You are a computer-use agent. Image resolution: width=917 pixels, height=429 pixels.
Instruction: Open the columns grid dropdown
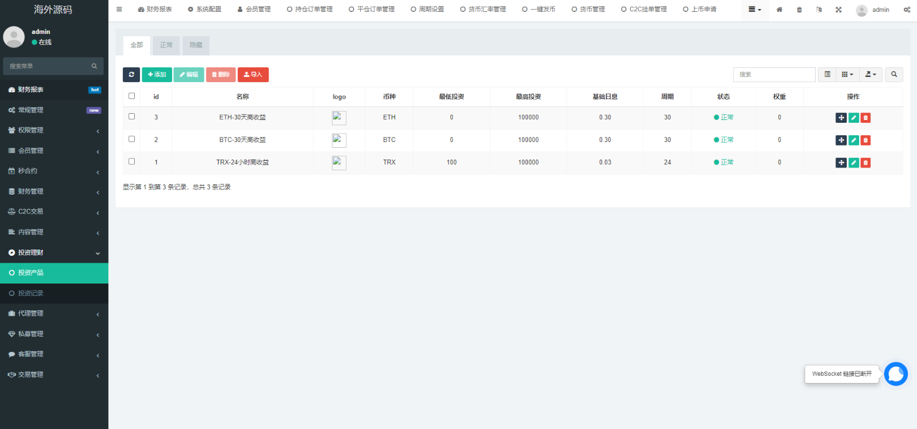pos(847,75)
